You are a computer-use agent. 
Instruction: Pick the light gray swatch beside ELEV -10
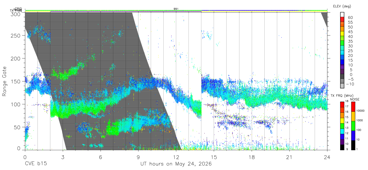pyautogui.click(x=342, y=86)
